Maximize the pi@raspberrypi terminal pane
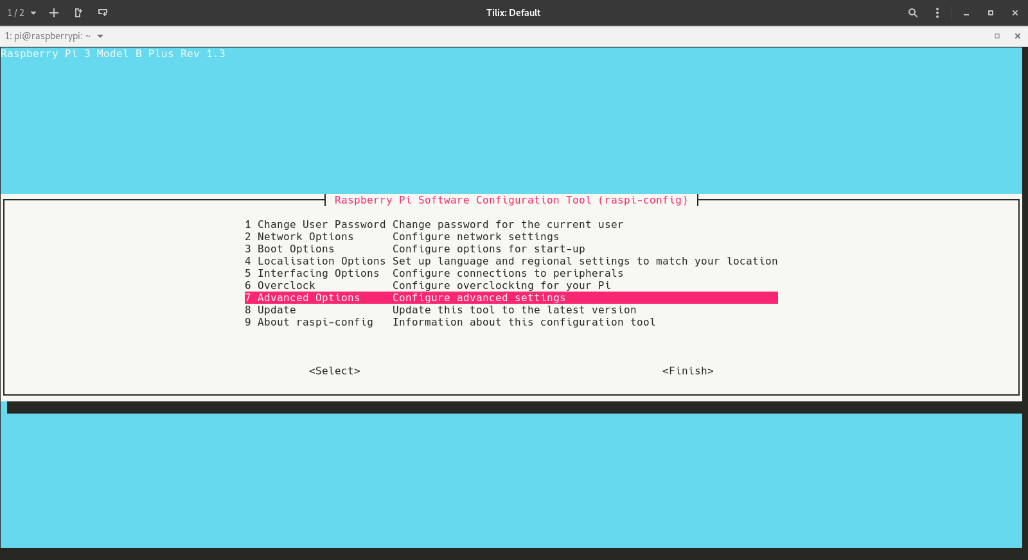This screenshot has width=1028, height=560. 997,36
